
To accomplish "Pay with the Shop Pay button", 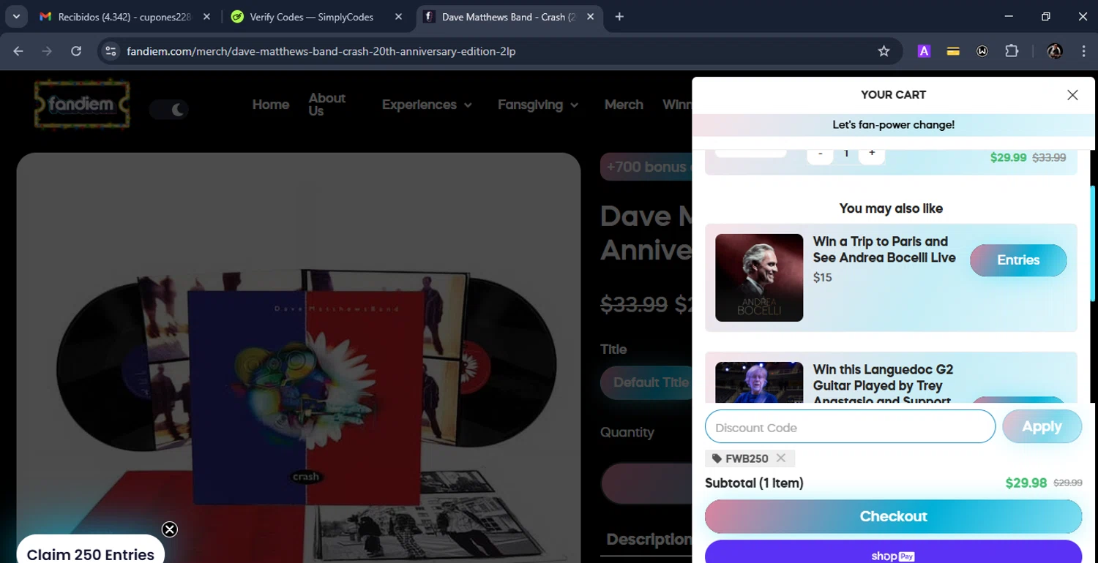I will [893, 552].
